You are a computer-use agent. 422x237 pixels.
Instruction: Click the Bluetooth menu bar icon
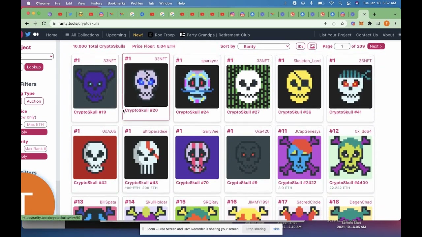tap(311, 3)
